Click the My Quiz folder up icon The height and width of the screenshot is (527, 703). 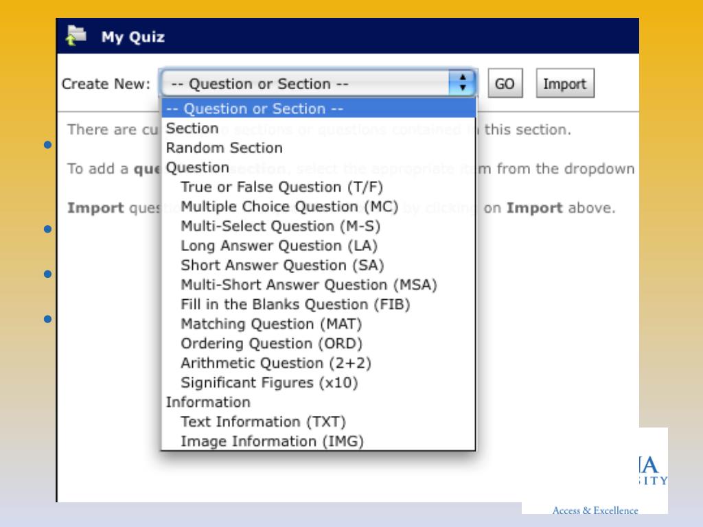[76, 36]
